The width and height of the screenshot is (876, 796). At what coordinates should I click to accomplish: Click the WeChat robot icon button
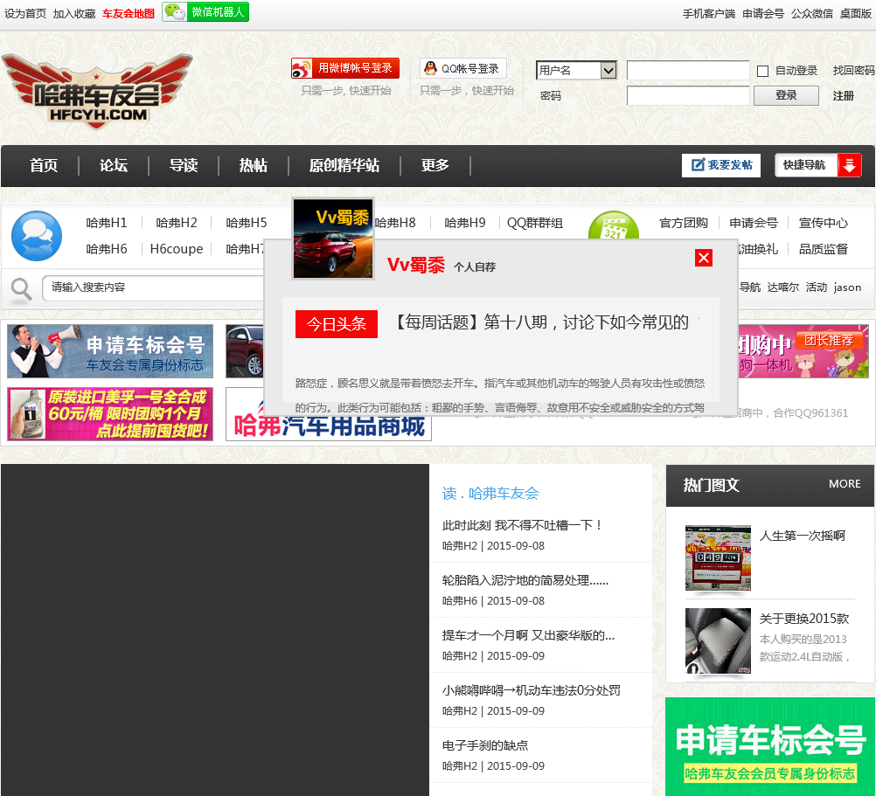(205, 11)
